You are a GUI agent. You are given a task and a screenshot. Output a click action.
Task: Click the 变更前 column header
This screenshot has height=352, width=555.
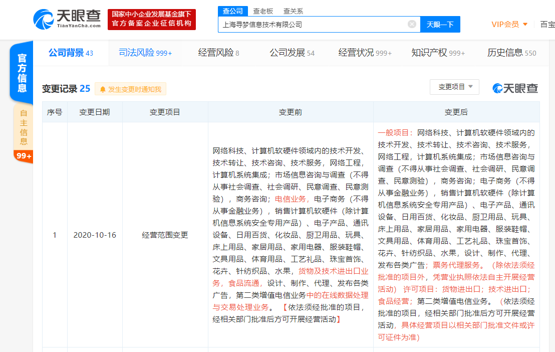click(x=291, y=112)
